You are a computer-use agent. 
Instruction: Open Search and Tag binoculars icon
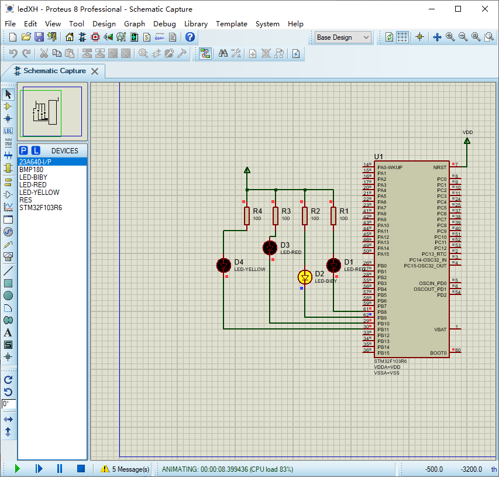[x=223, y=53]
